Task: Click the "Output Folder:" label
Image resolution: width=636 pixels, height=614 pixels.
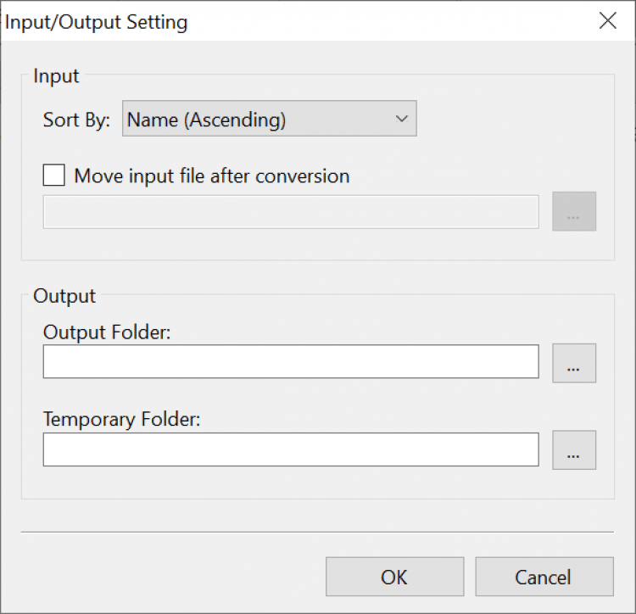Action: point(107,332)
